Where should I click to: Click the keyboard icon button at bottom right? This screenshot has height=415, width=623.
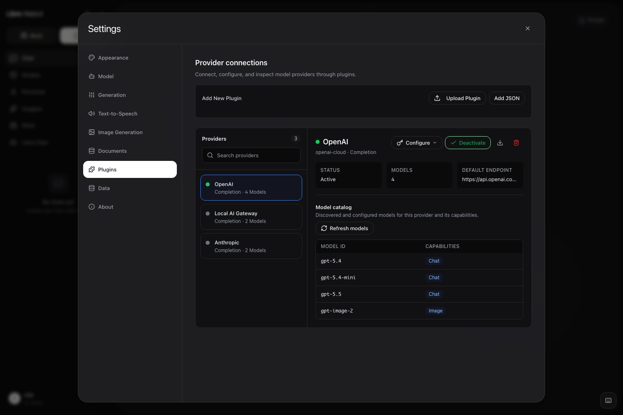coord(608,400)
